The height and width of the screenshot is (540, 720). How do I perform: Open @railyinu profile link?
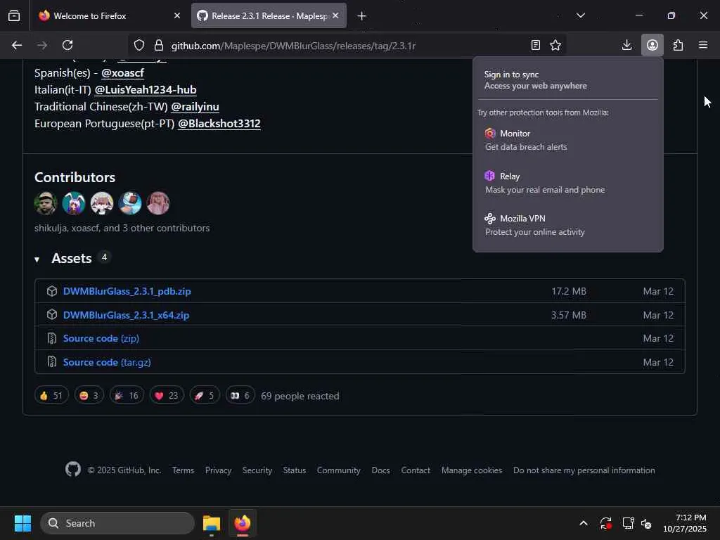pos(195,107)
